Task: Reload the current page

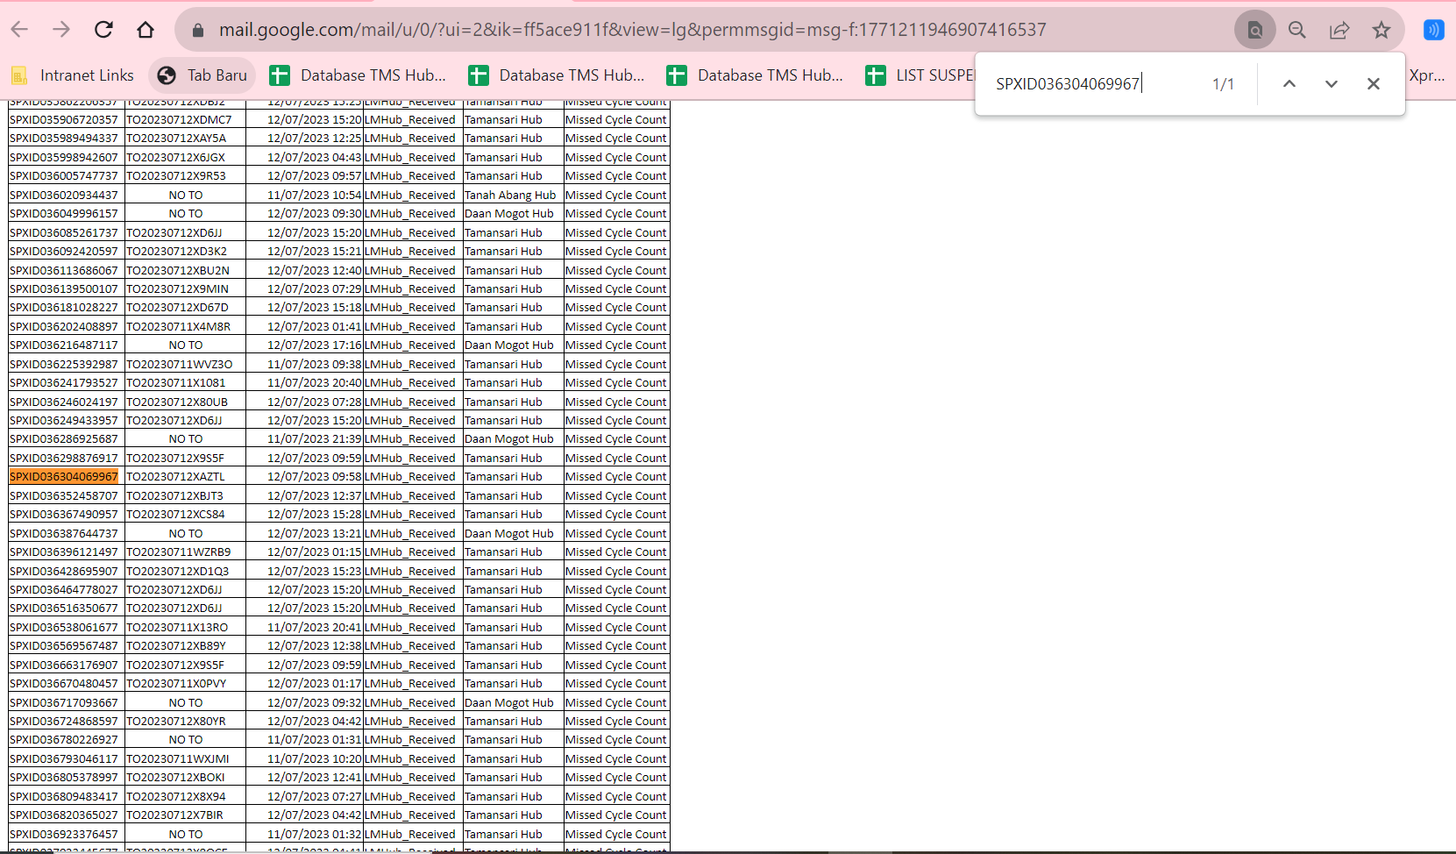Action: 103,30
